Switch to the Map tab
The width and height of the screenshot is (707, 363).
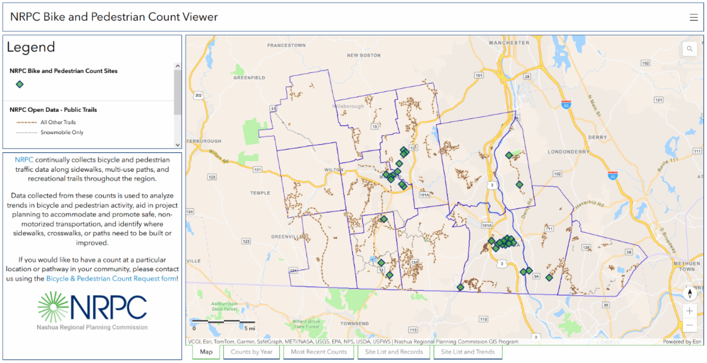click(206, 352)
